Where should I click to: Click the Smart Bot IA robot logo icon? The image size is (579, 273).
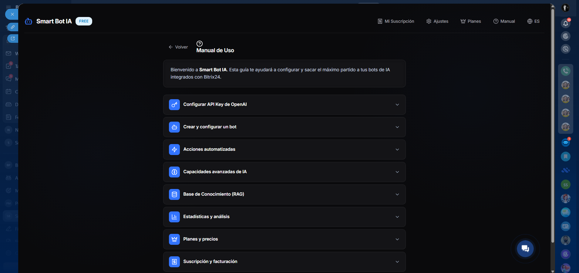[29, 21]
